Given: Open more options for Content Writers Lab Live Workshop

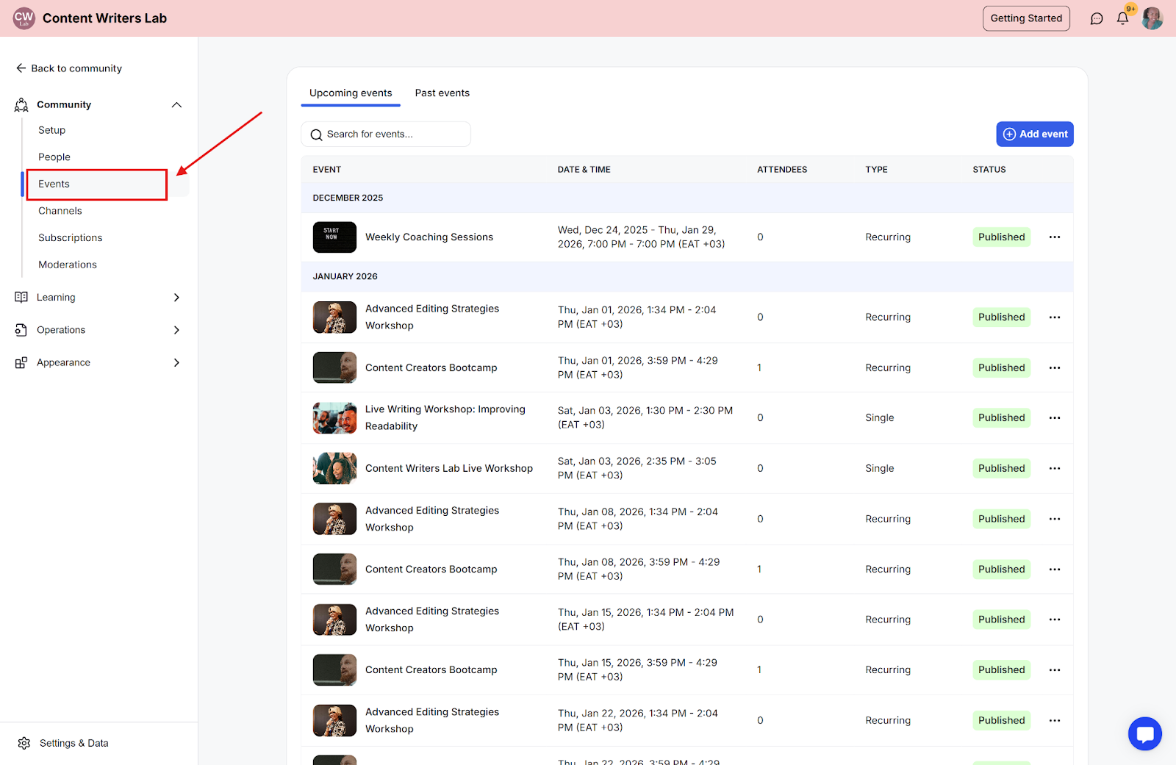Looking at the screenshot, I should (x=1055, y=469).
